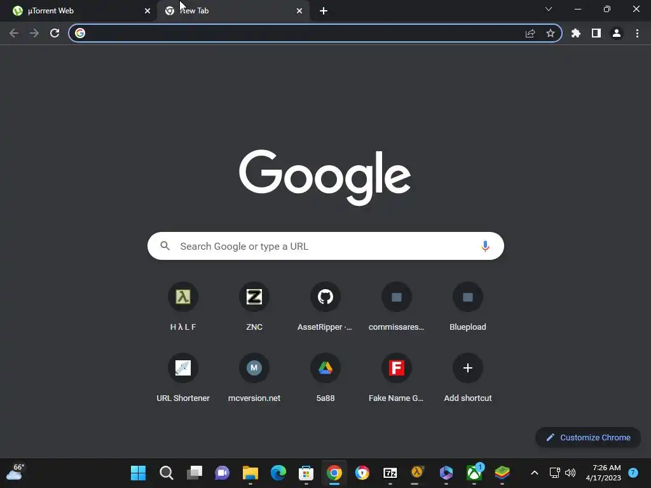Viewport: 651px width, 488px height.
Task: Open the clock and calendar flyout
Action: point(604,473)
